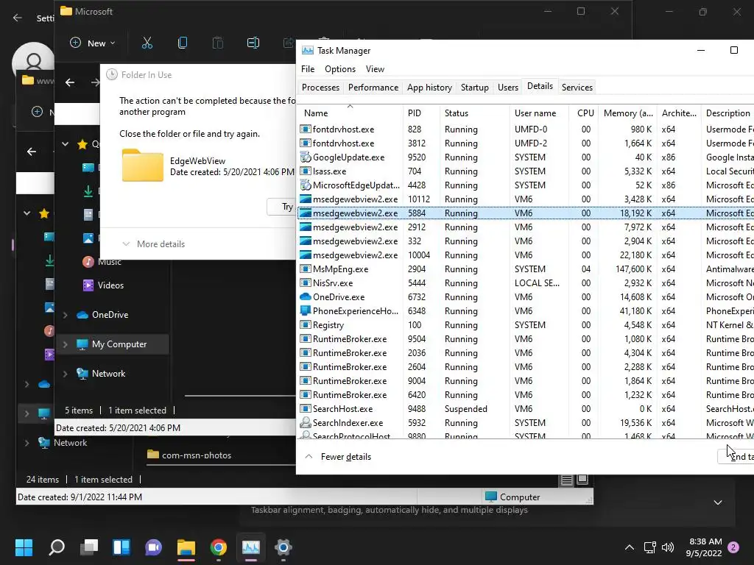Click back arrow in Microsoft Explorer window

(70, 82)
